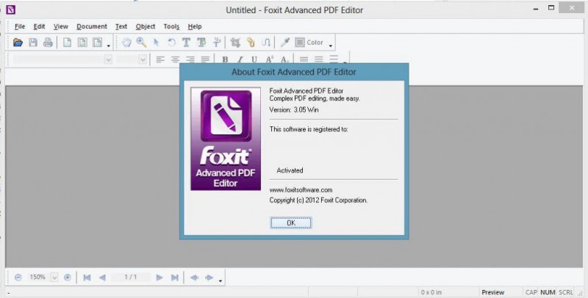588x298 pixels.
Task: Expand the Color toolbar options arrow
Action: (331, 46)
